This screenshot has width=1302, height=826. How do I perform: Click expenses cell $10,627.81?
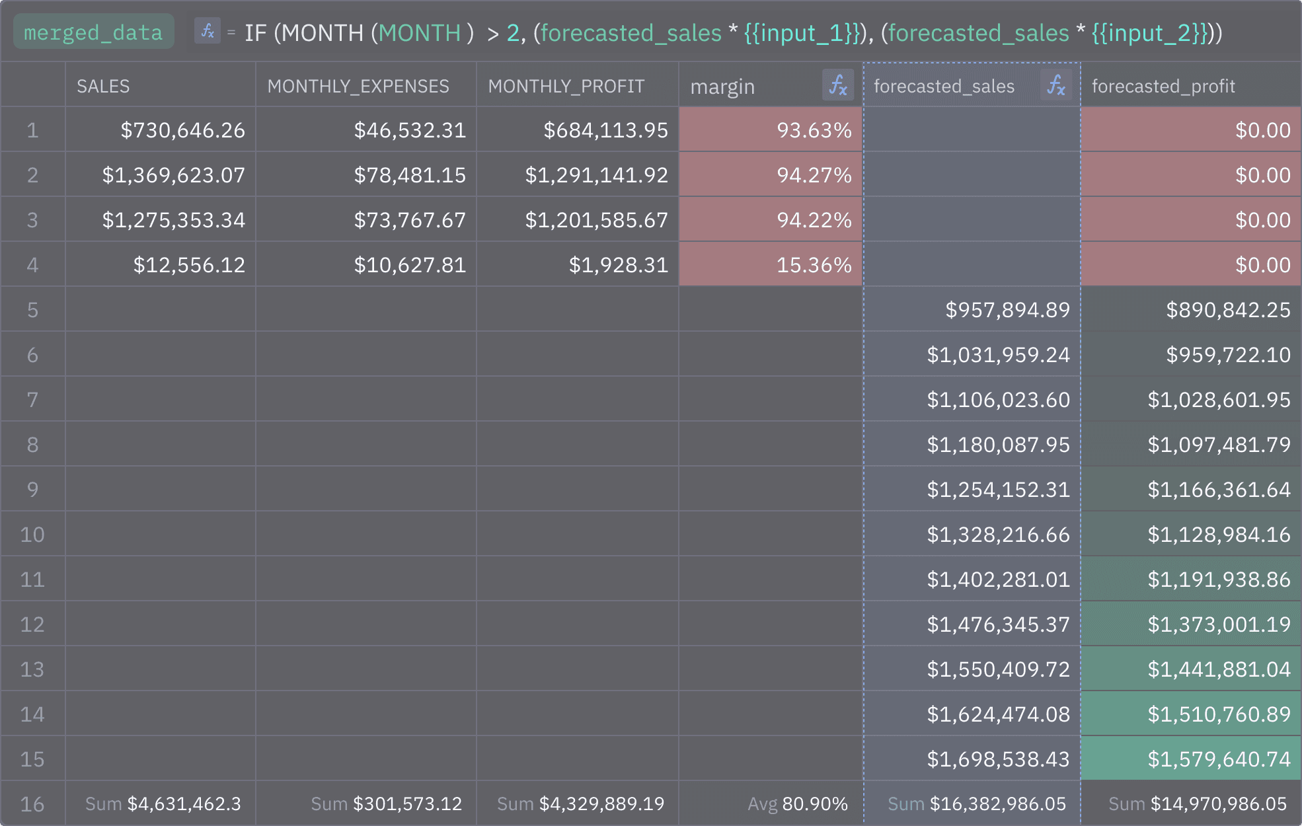coord(366,265)
